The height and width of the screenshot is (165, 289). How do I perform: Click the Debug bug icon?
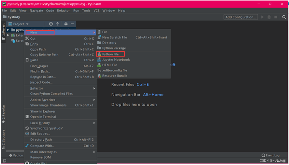[x=269, y=17]
